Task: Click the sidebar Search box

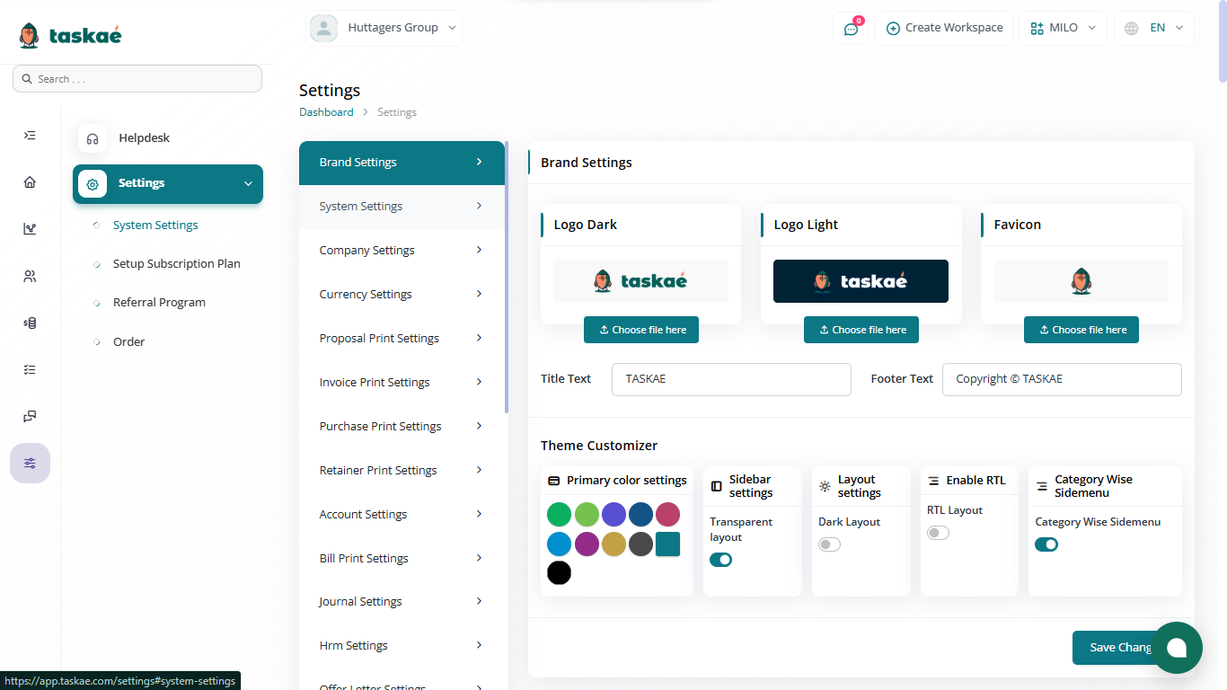Action: coord(137,79)
